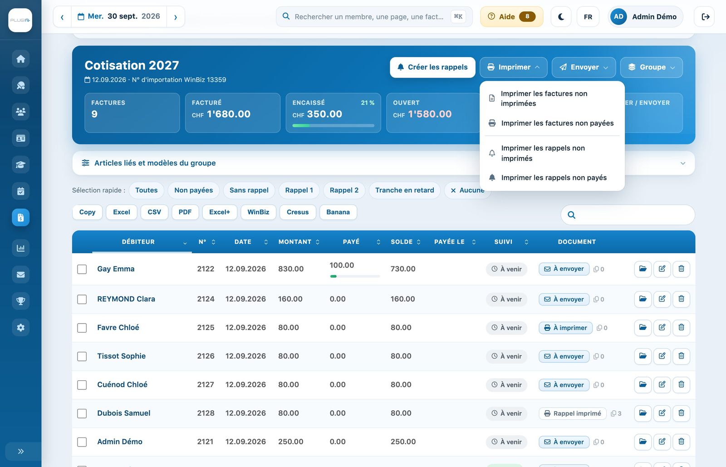Open the statistics chart icon in sidebar

click(x=20, y=248)
